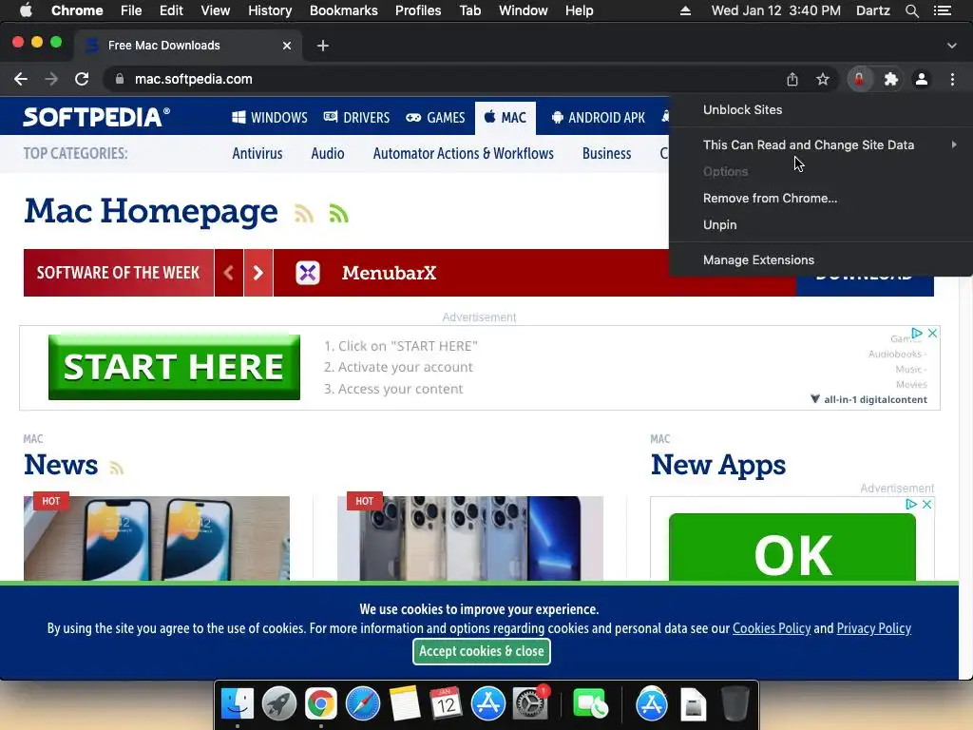Viewport: 973px width, 730px height.
Task: Open System Preferences from the Dock
Action: pos(529,704)
